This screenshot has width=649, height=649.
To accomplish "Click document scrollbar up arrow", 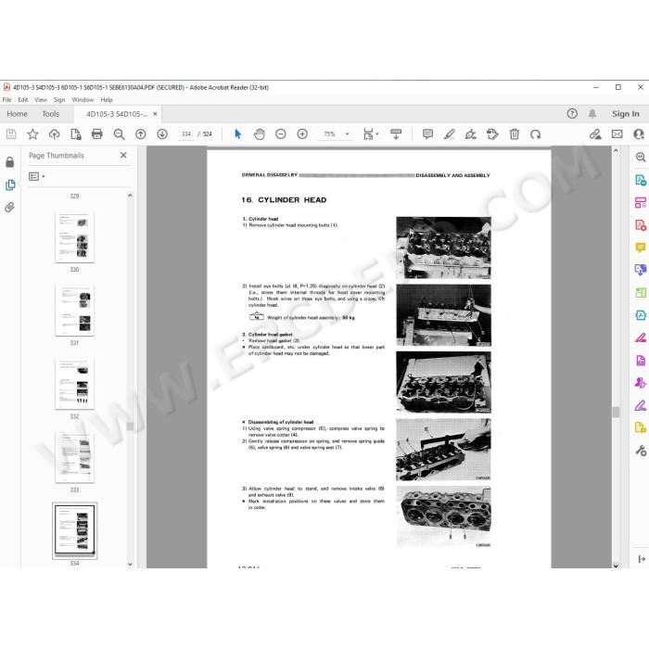I will click(616, 151).
